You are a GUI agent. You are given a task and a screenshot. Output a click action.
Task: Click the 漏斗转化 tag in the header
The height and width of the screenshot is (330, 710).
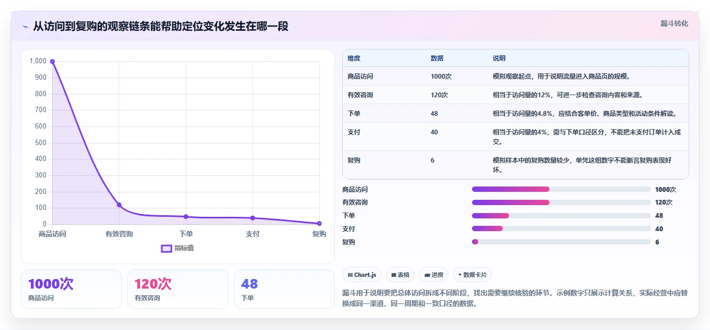coord(674,24)
